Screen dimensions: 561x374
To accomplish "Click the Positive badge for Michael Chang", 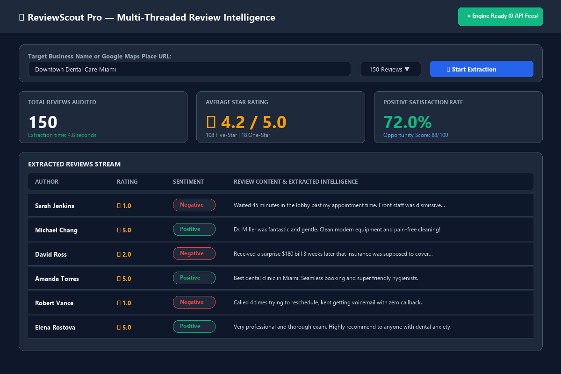I will [194, 229].
